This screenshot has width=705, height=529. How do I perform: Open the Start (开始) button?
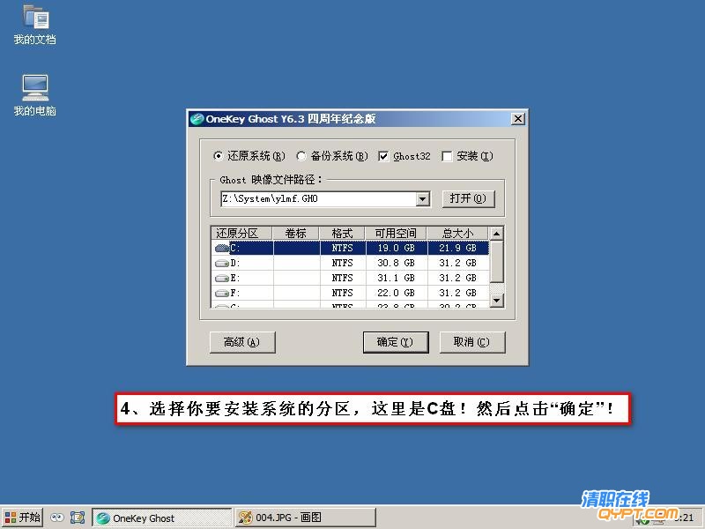coord(23,518)
